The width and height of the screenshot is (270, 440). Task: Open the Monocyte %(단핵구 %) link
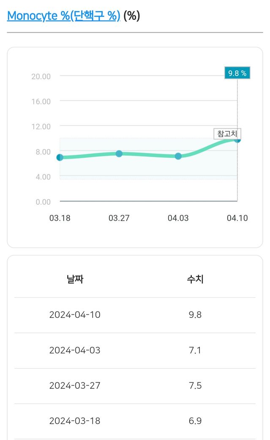coord(64,16)
